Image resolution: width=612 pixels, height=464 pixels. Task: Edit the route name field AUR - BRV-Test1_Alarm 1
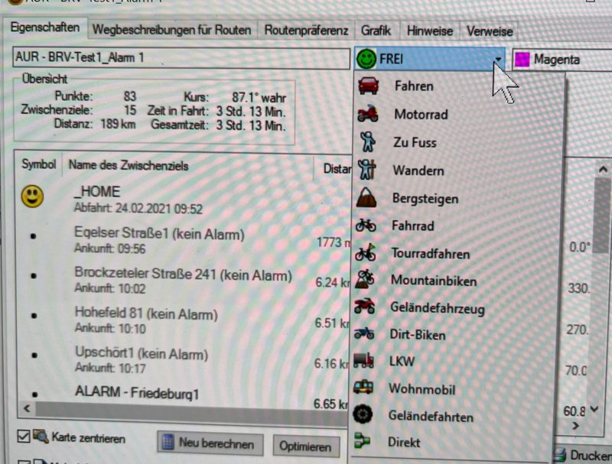pyautogui.click(x=180, y=58)
